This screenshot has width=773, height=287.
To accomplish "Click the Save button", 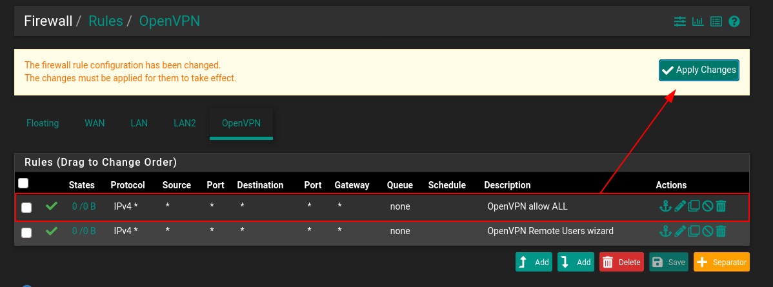I will (x=668, y=262).
